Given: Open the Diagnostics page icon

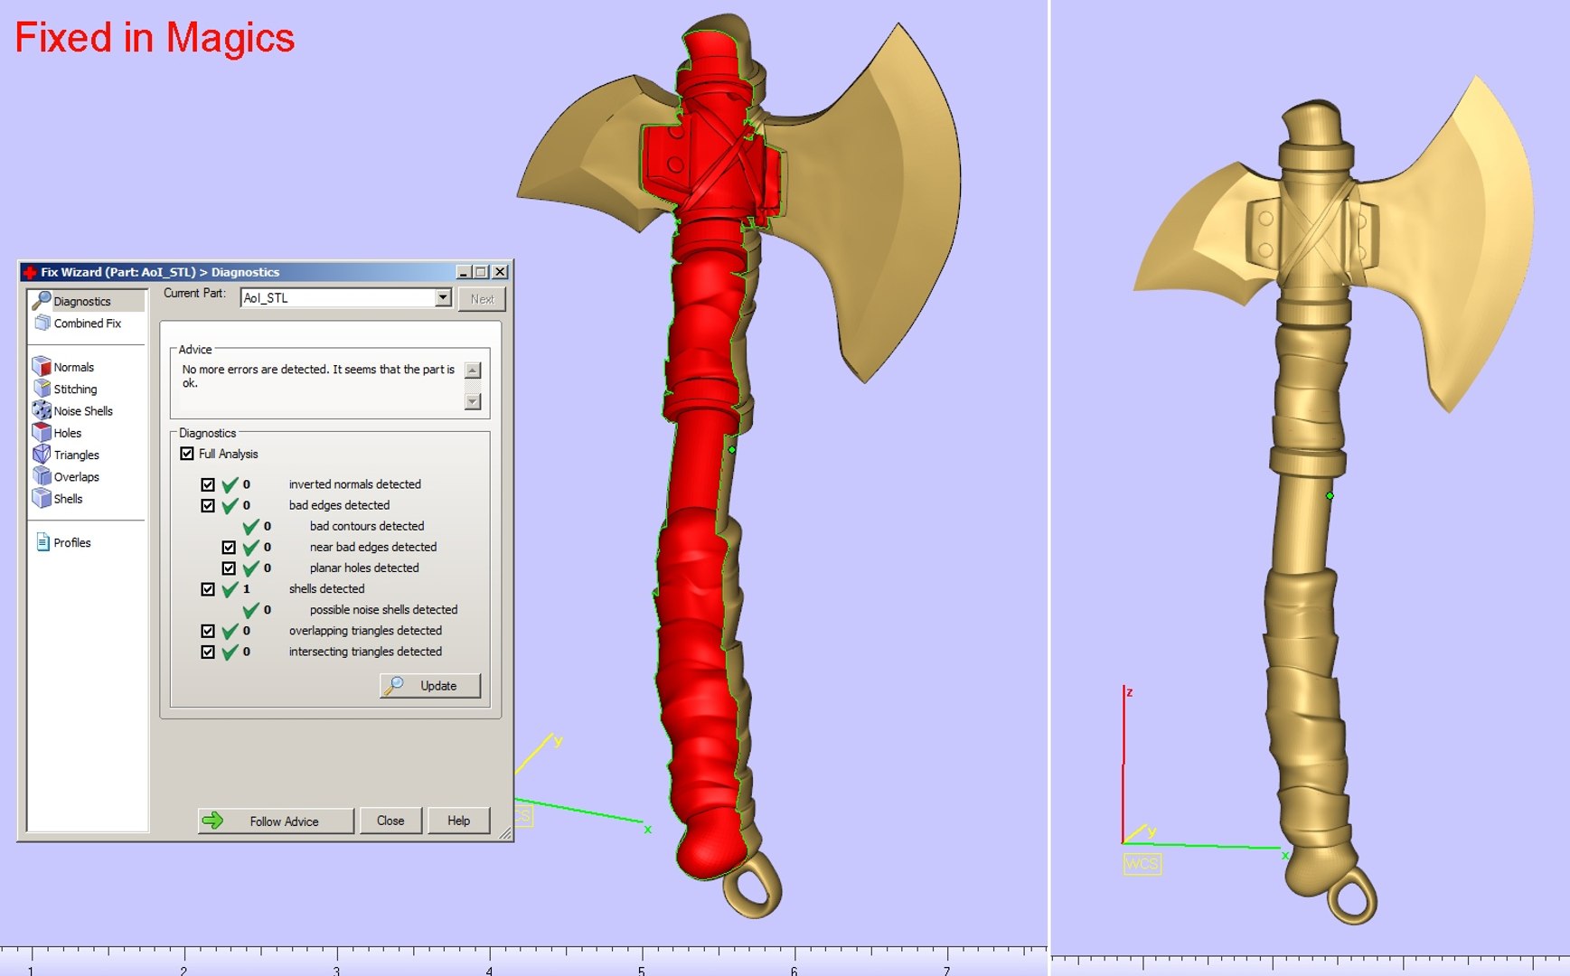Looking at the screenshot, I should point(42,300).
